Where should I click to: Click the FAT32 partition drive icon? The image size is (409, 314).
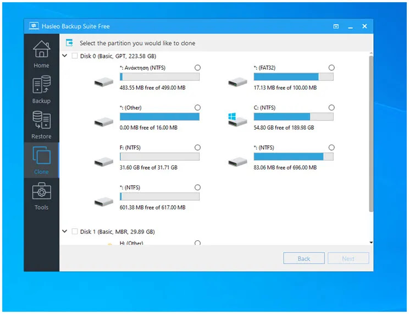tap(237, 82)
